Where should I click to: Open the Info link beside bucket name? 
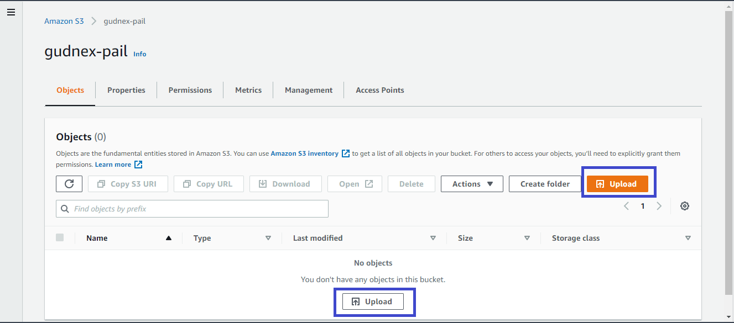tap(140, 54)
